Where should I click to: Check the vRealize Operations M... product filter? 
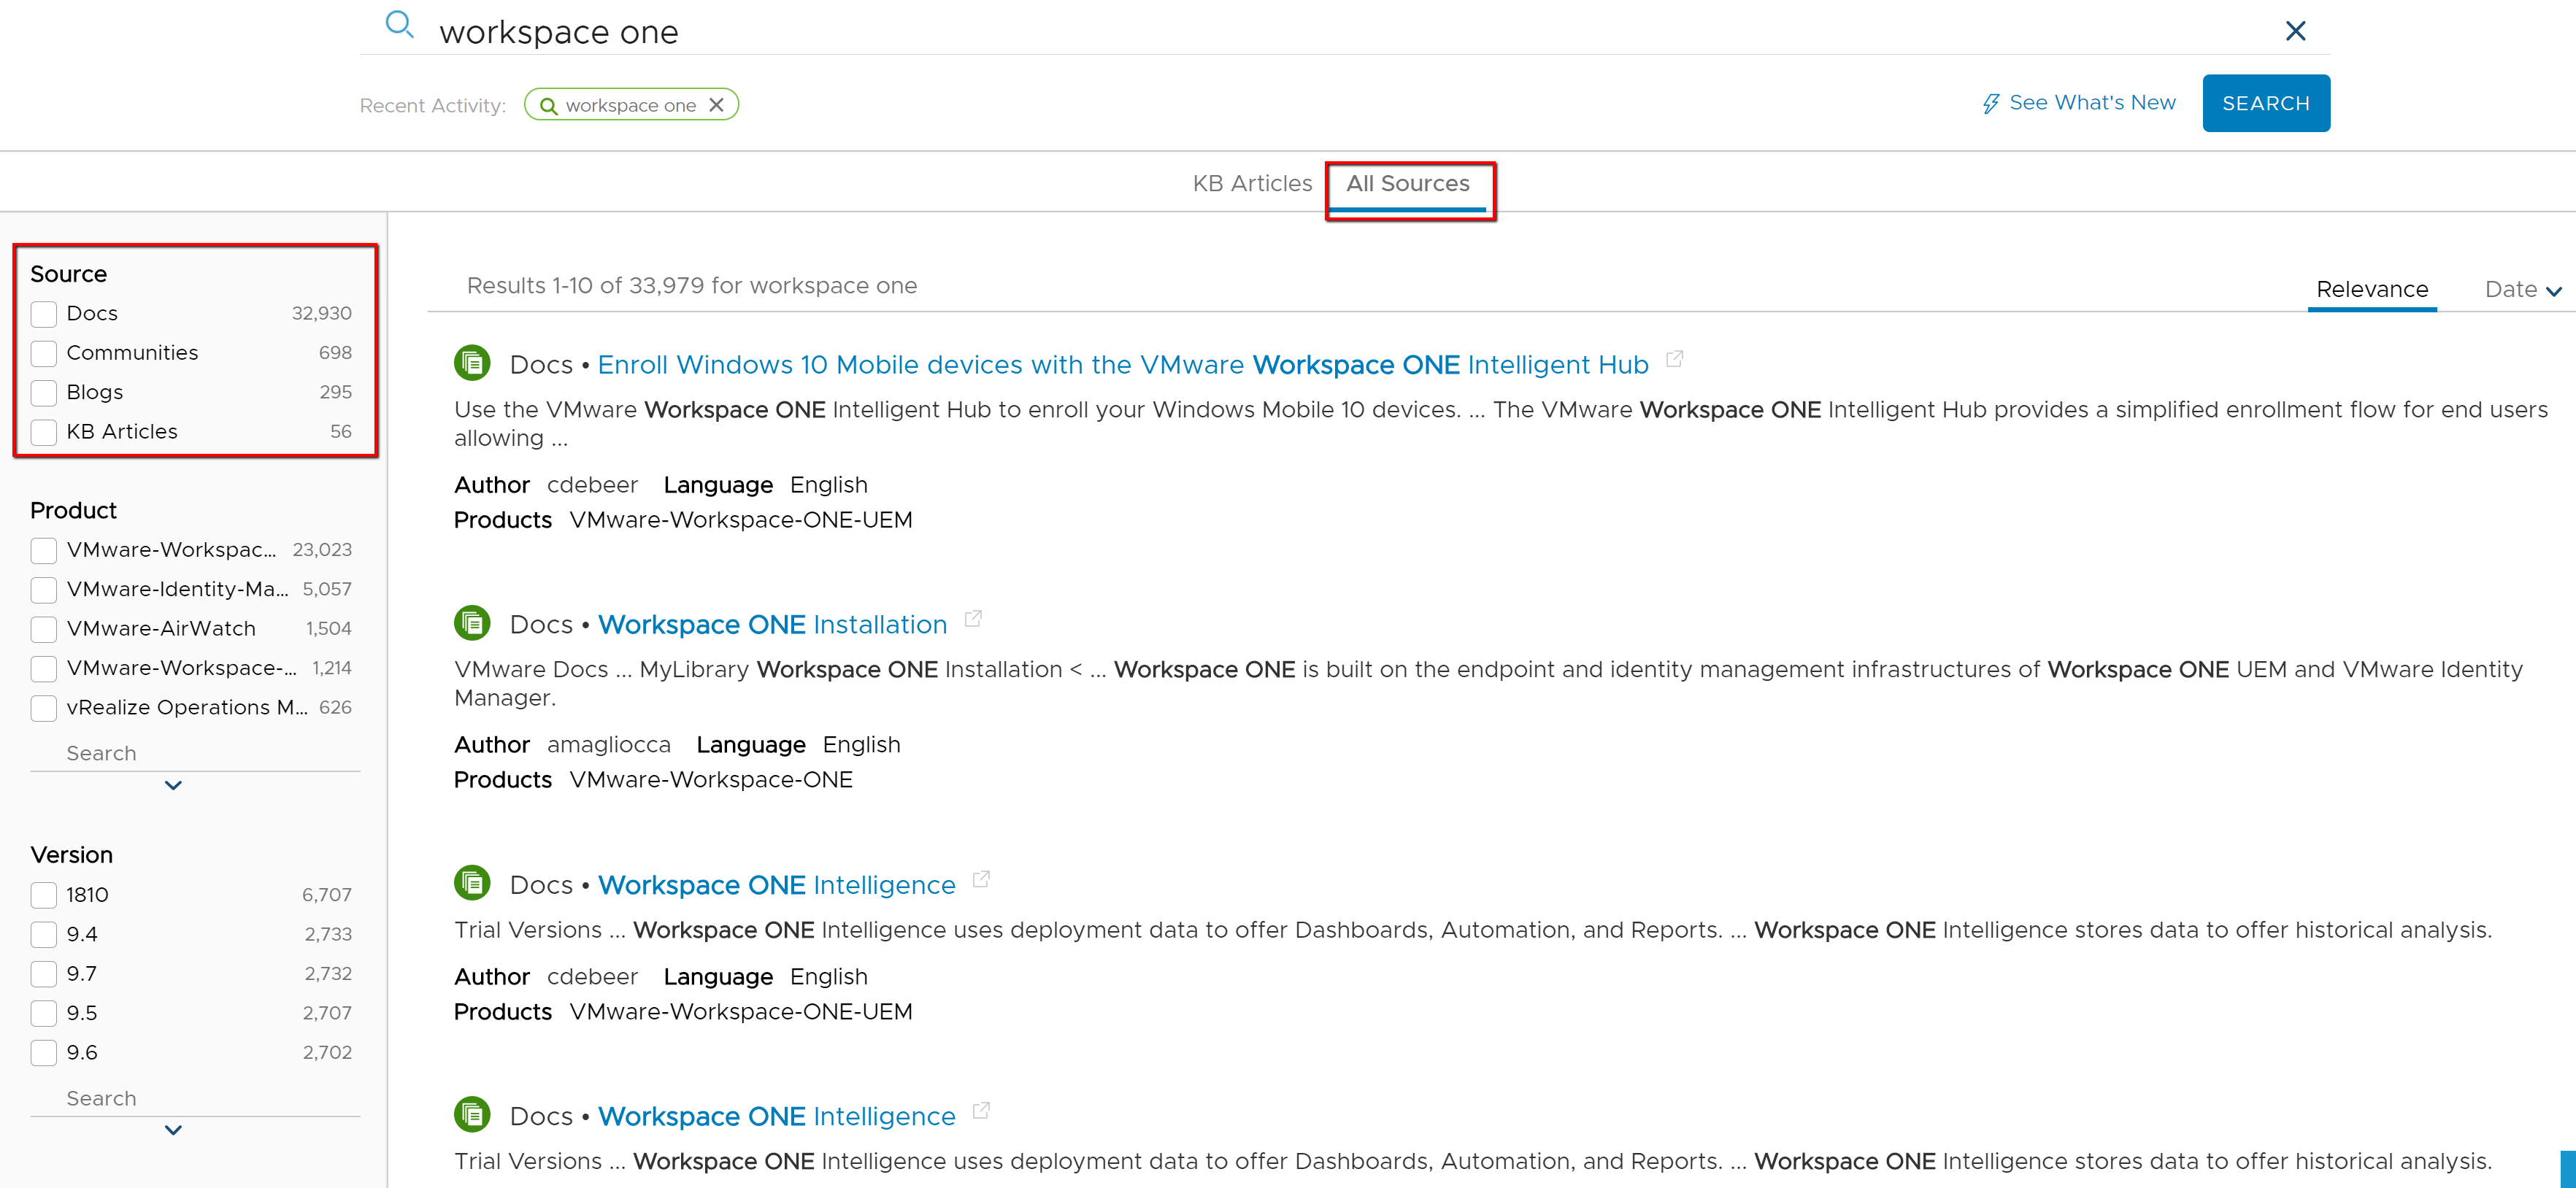[x=44, y=708]
